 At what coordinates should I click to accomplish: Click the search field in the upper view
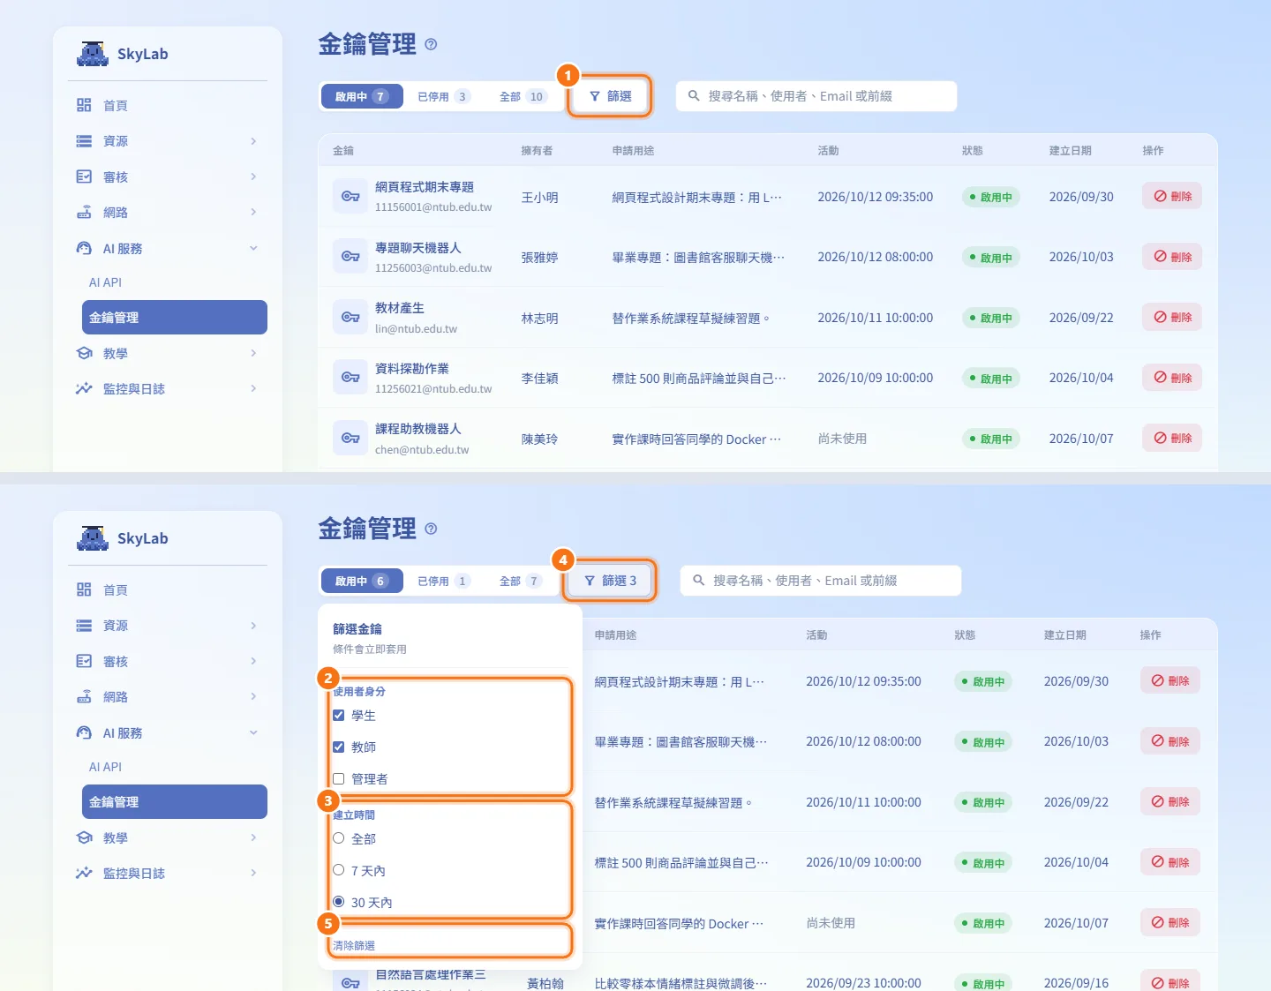pos(816,96)
